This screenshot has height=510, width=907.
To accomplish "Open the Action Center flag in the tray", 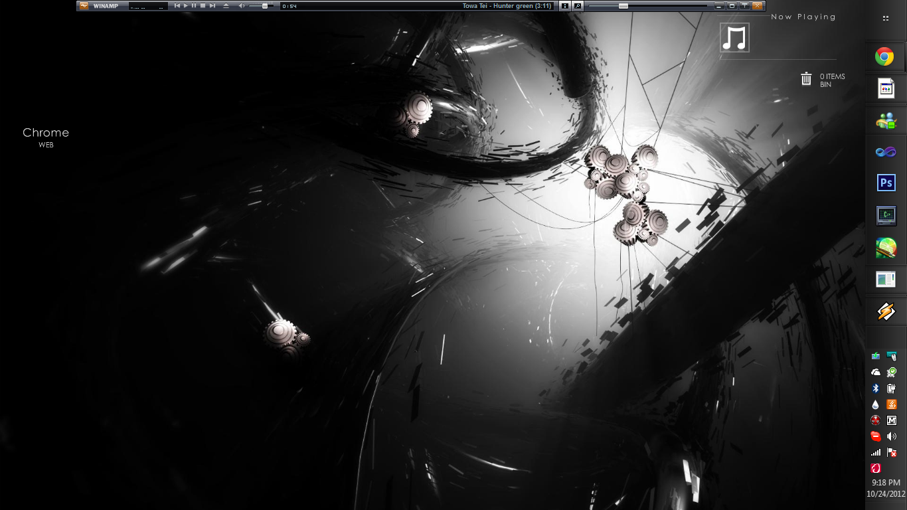I will [892, 452].
